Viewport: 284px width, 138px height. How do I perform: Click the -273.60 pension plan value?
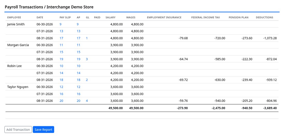[247, 38]
